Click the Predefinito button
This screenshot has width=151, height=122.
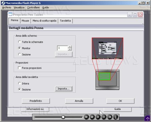coord(36,101)
